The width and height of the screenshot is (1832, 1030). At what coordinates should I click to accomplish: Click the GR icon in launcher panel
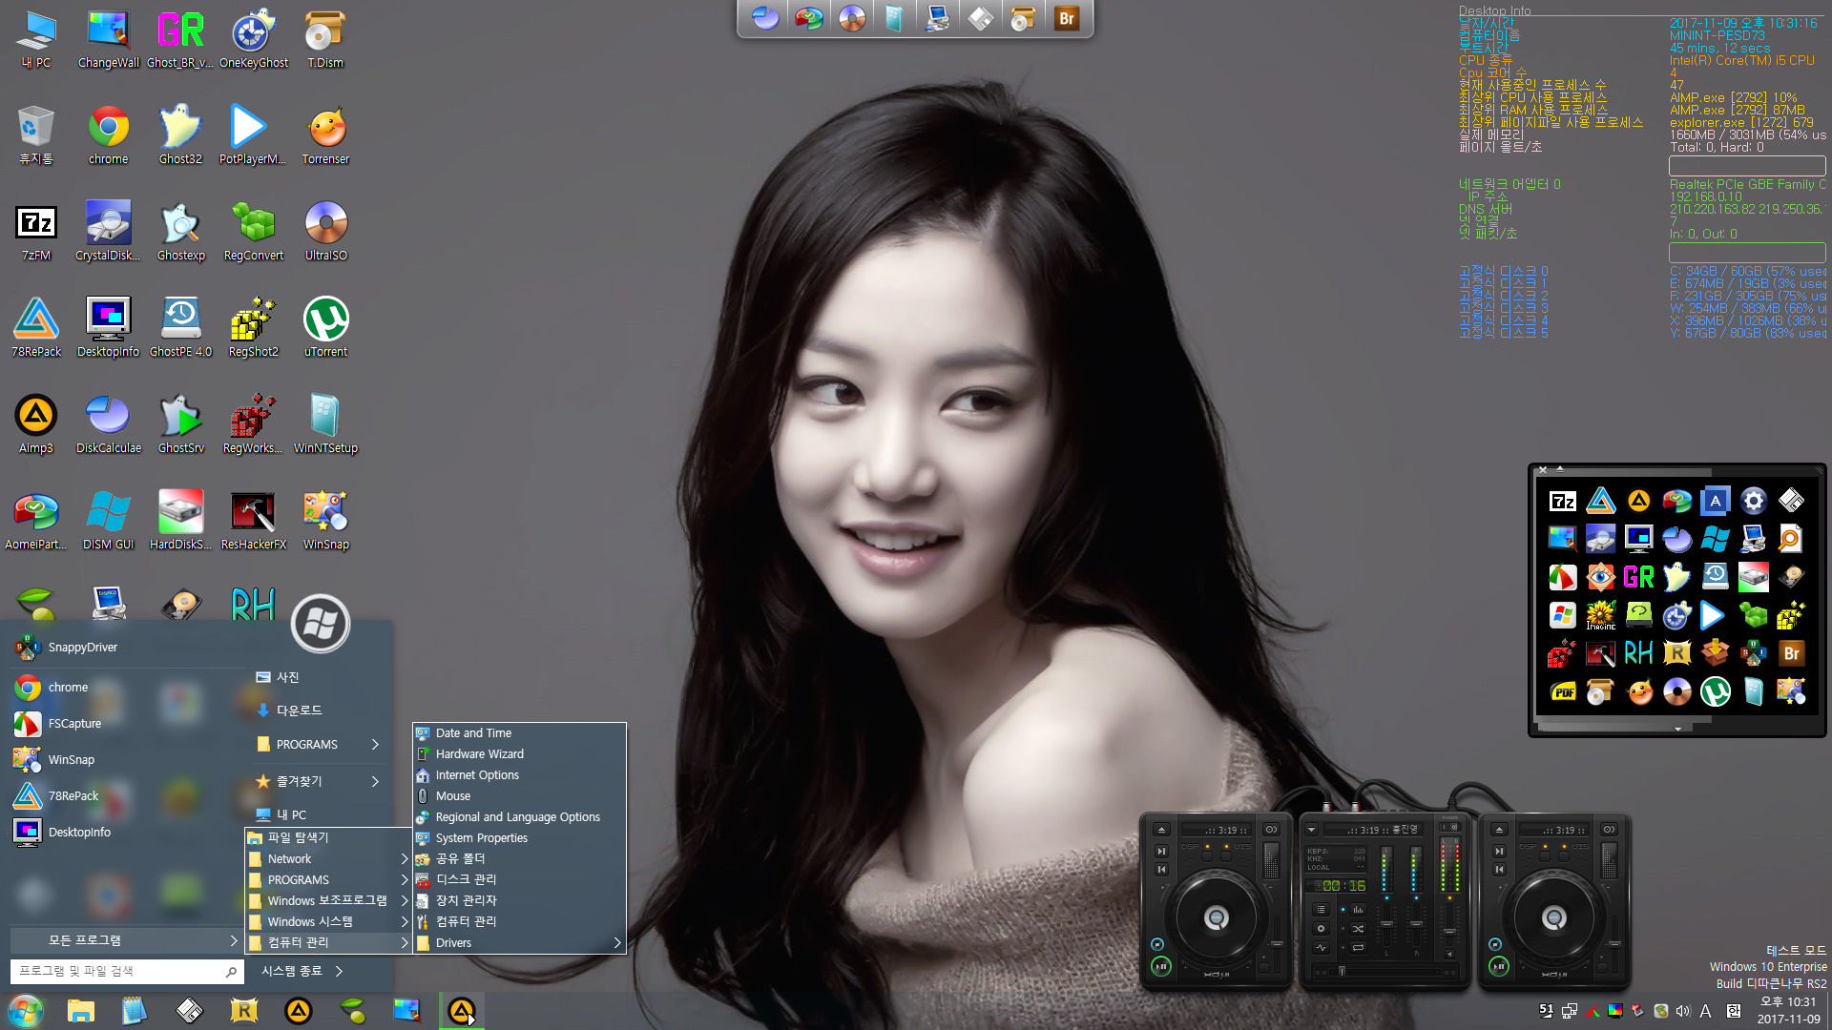[x=1638, y=577]
